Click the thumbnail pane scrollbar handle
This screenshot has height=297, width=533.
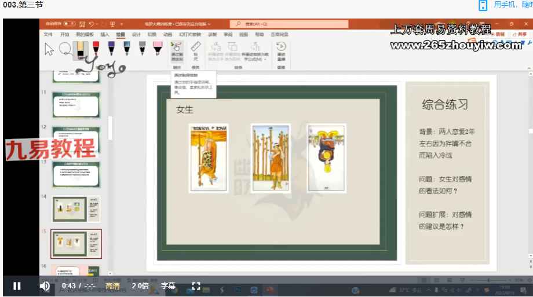(110, 128)
